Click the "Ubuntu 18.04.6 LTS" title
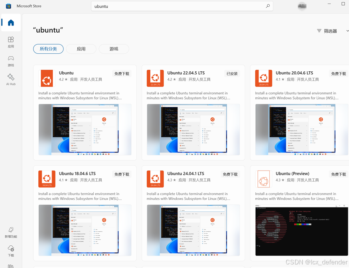Image resolution: width=349 pixels, height=268 pixels. (77, 174)
